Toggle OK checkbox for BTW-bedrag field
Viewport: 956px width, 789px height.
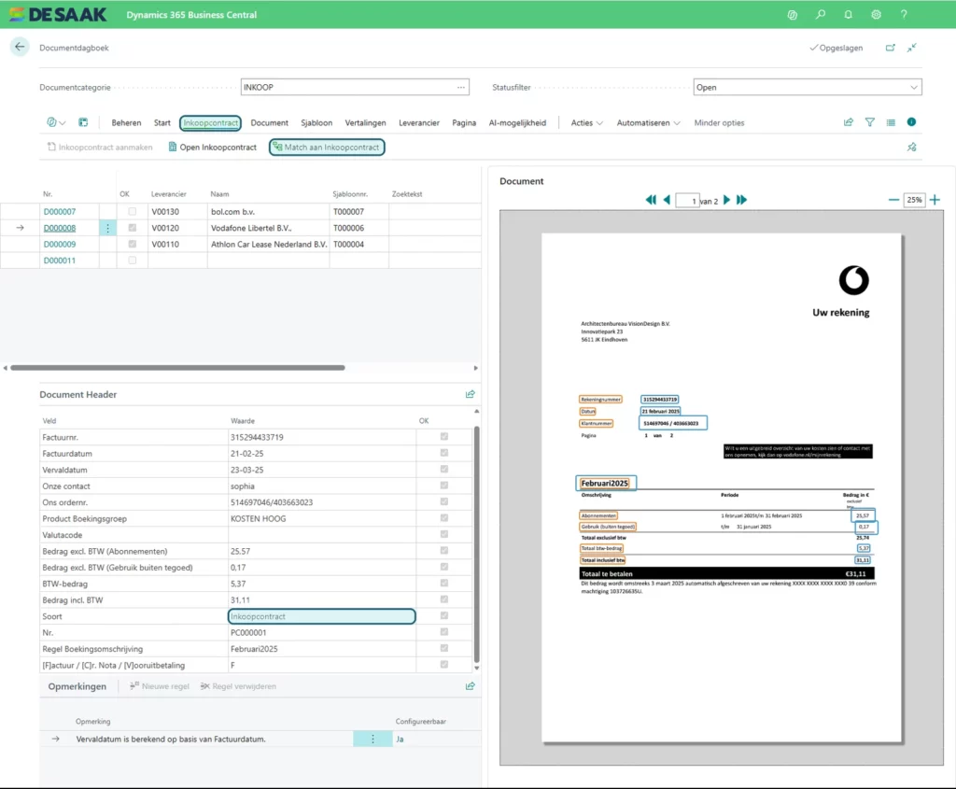click(x=443, y=583)
